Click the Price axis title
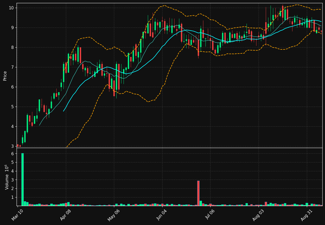The height and width of the screenshot is (225, 325). point(5,76)
